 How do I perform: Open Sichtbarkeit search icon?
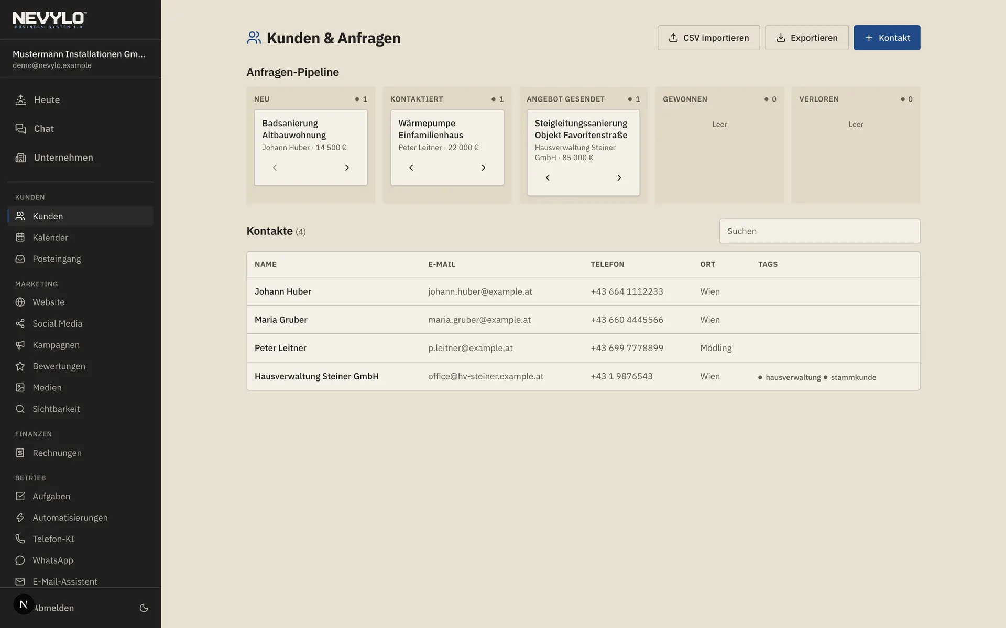point(20,409)
